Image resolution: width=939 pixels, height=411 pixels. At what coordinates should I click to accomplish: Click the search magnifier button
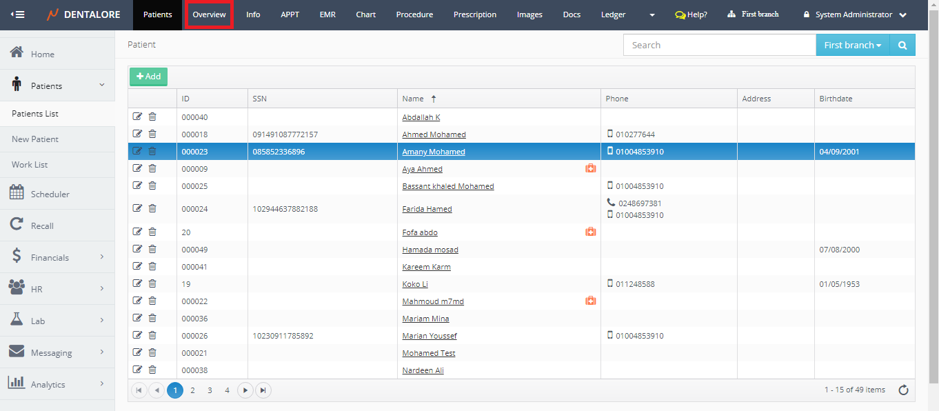click(x=902, y=45)
